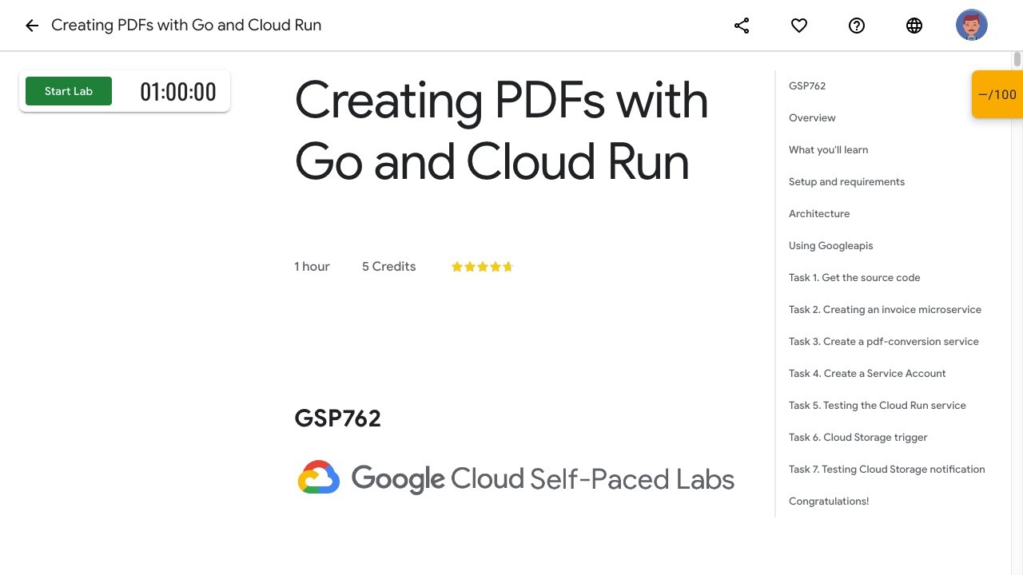Go to Using Googleapis section

tap(830, 245)
